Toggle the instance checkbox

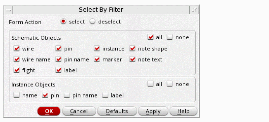[97, 49]
